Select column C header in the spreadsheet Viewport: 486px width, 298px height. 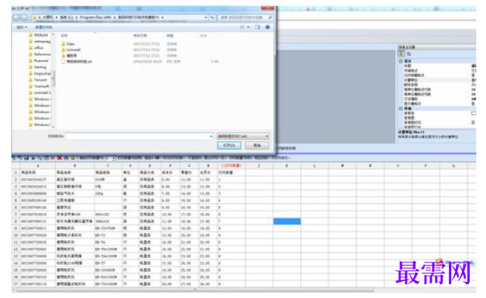[108, 166]
